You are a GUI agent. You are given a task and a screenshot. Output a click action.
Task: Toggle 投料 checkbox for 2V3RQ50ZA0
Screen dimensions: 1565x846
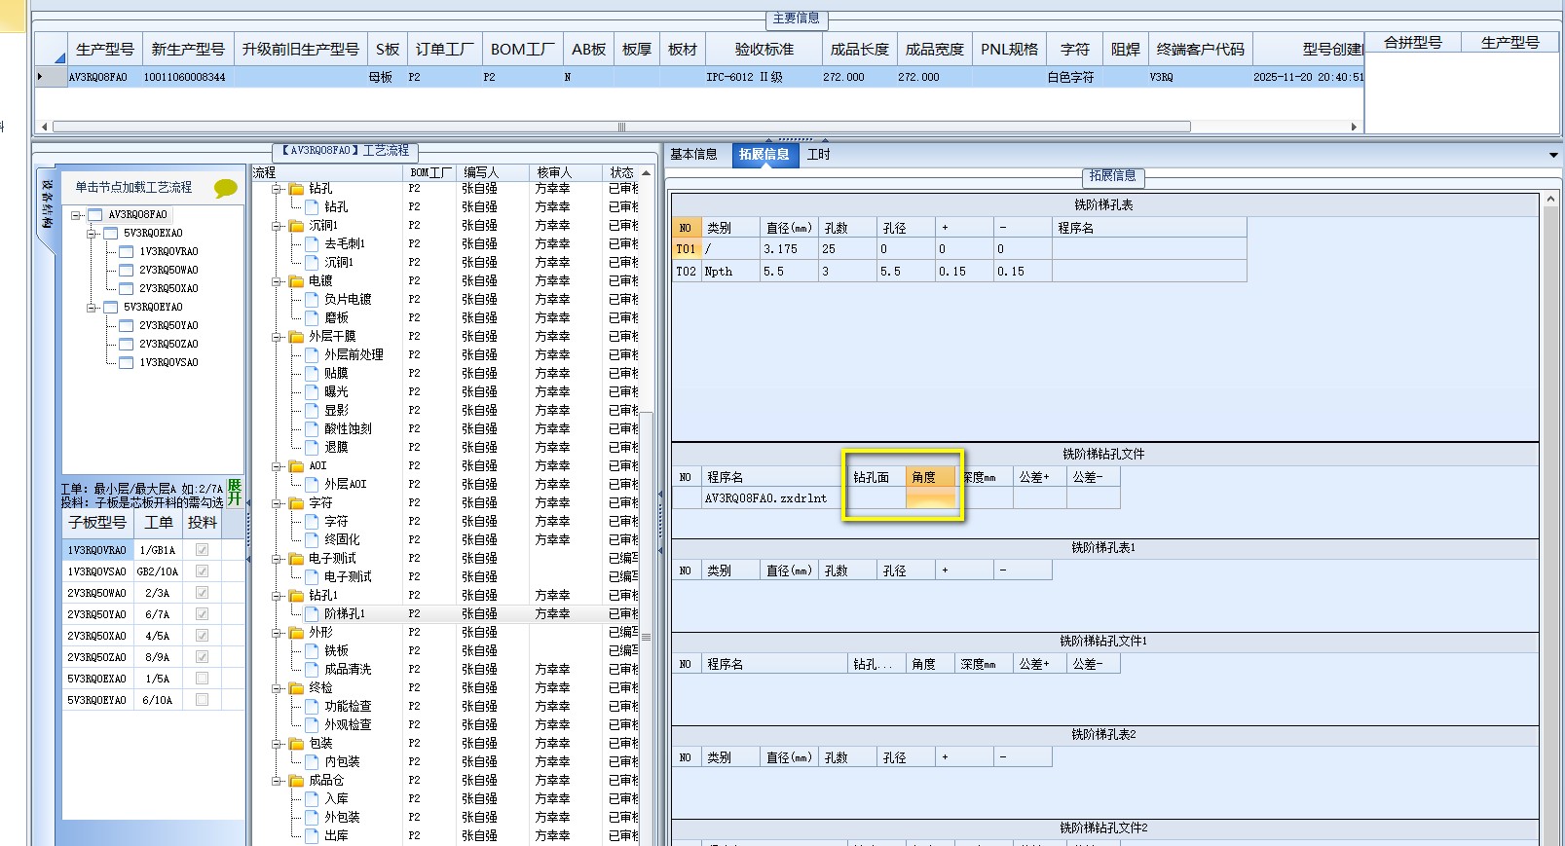tap(202, 657)
